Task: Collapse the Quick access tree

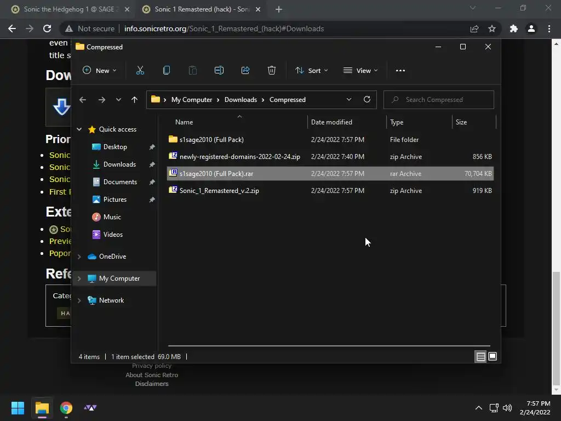Action: [x=79, y=129]
